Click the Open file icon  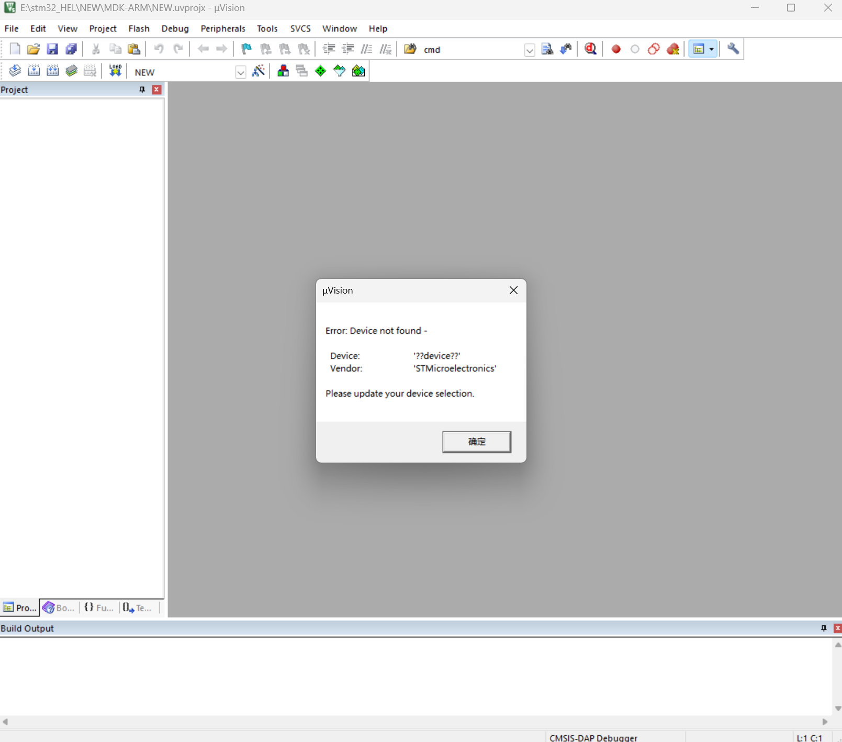point(33,49)
